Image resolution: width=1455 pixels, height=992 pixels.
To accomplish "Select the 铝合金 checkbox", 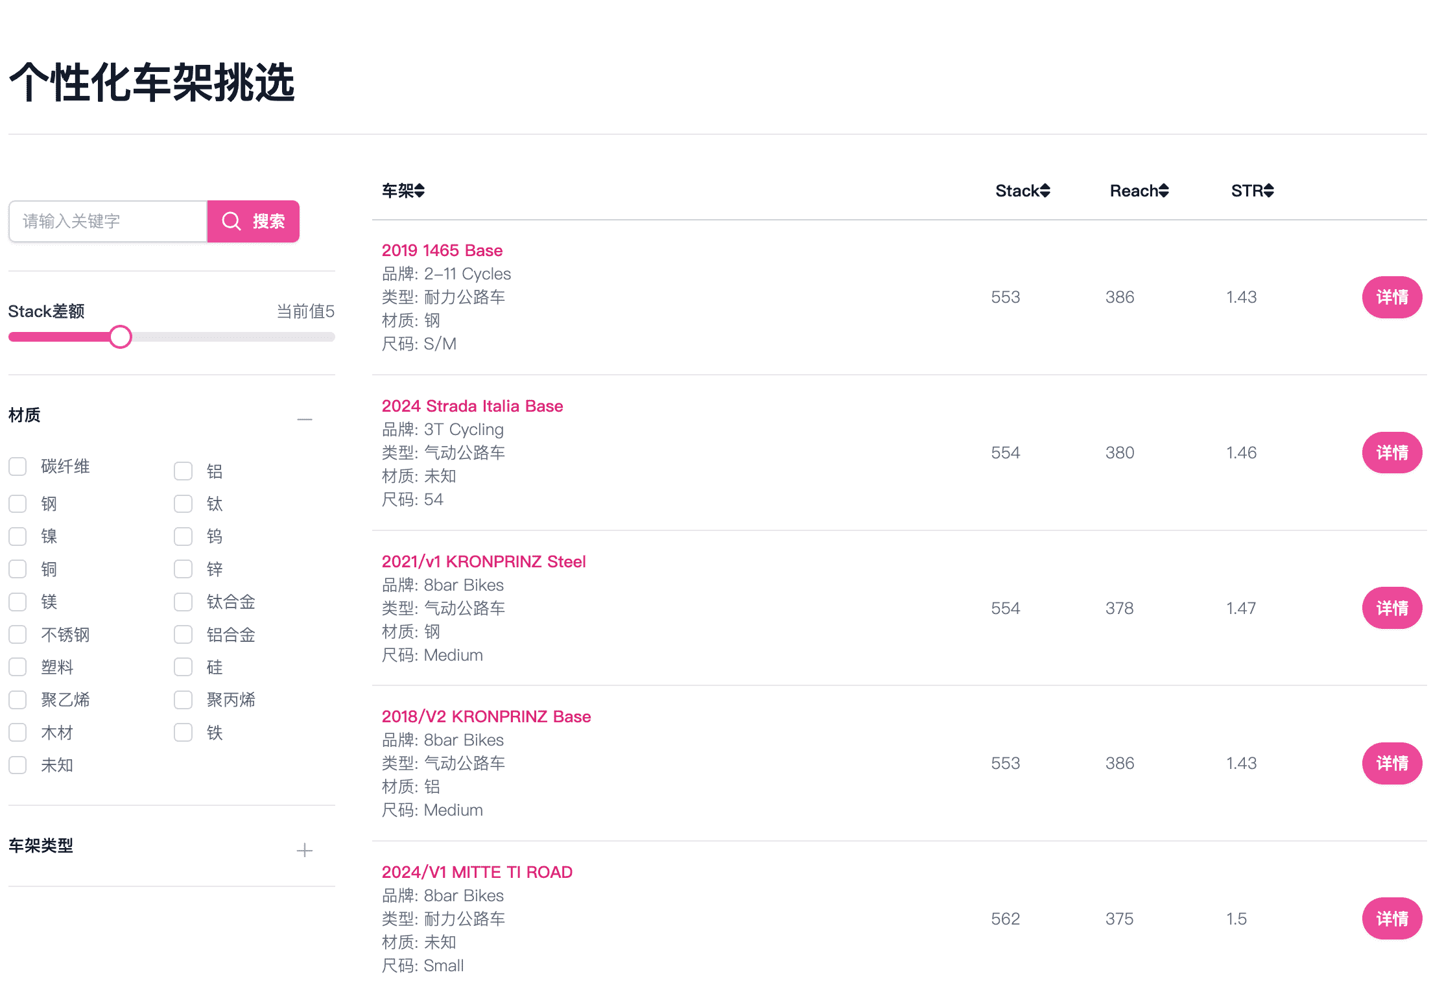I will (x=183, y=635).
